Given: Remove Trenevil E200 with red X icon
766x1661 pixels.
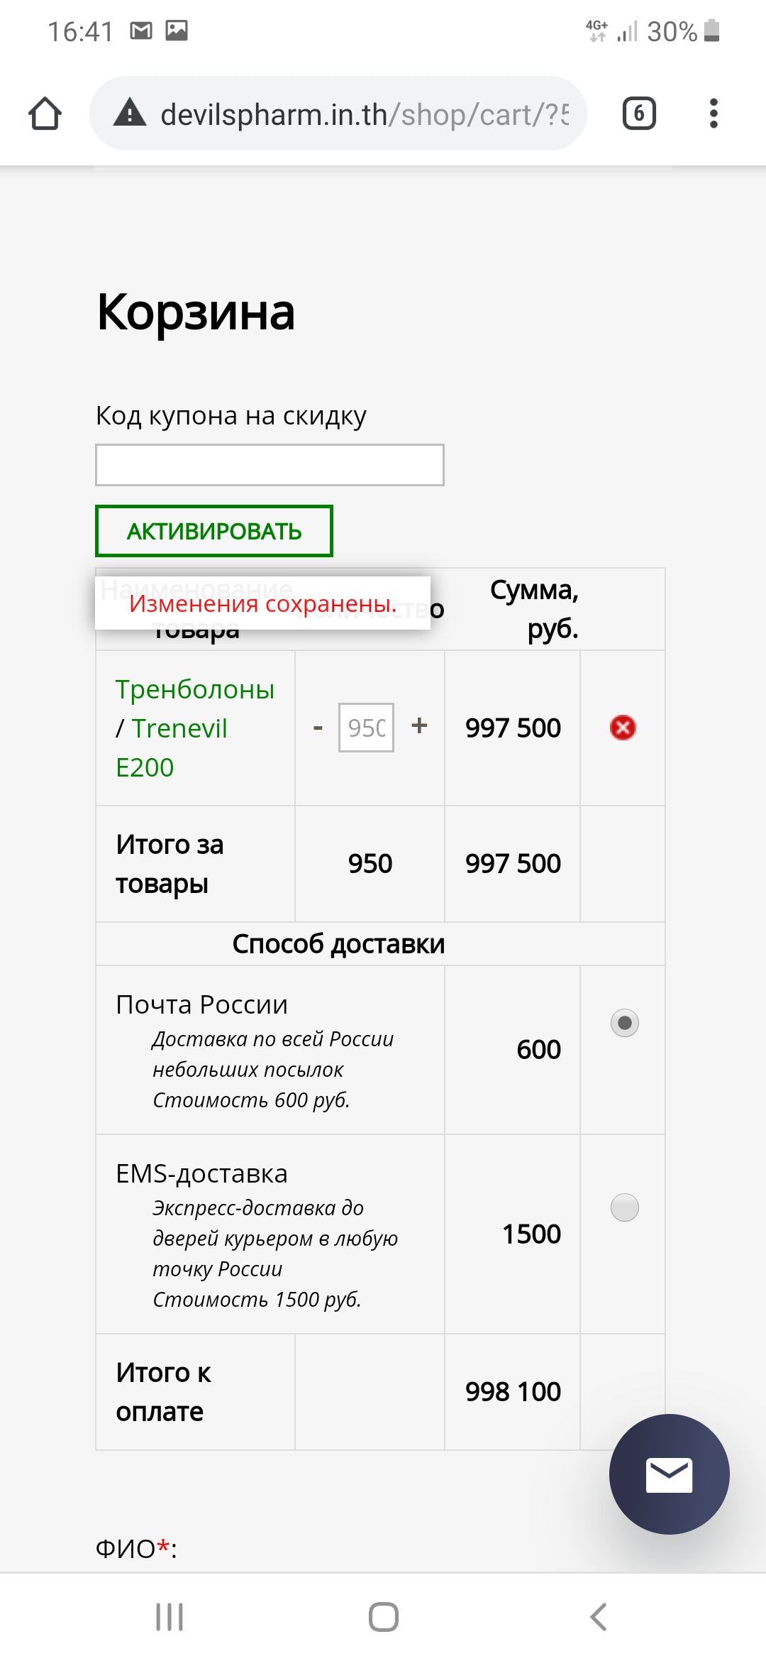Looking at the screenshot, I should [623, 728].
